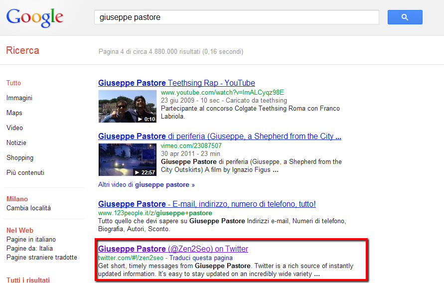Viewport: 444px width, 283px height.
Task: Filter by Pagine da: Italia
Action: (x=29, y=249)
